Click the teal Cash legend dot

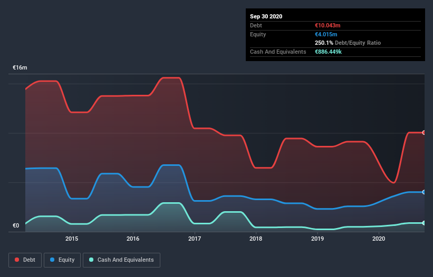click(91, 260)
